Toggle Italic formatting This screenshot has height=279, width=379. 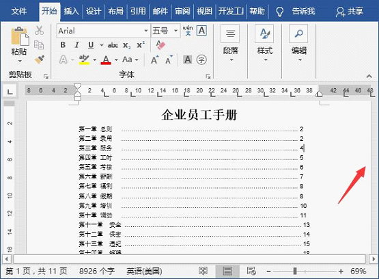(x=77, y=45)
